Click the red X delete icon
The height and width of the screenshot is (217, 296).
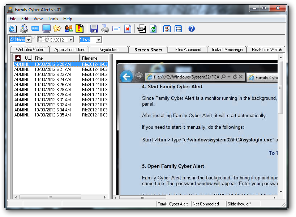[x=128, y=29]
